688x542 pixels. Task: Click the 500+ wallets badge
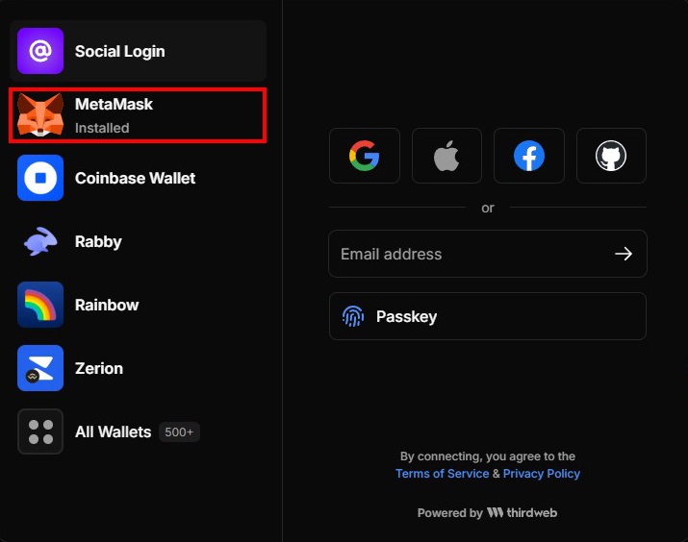tap(179, 432)
